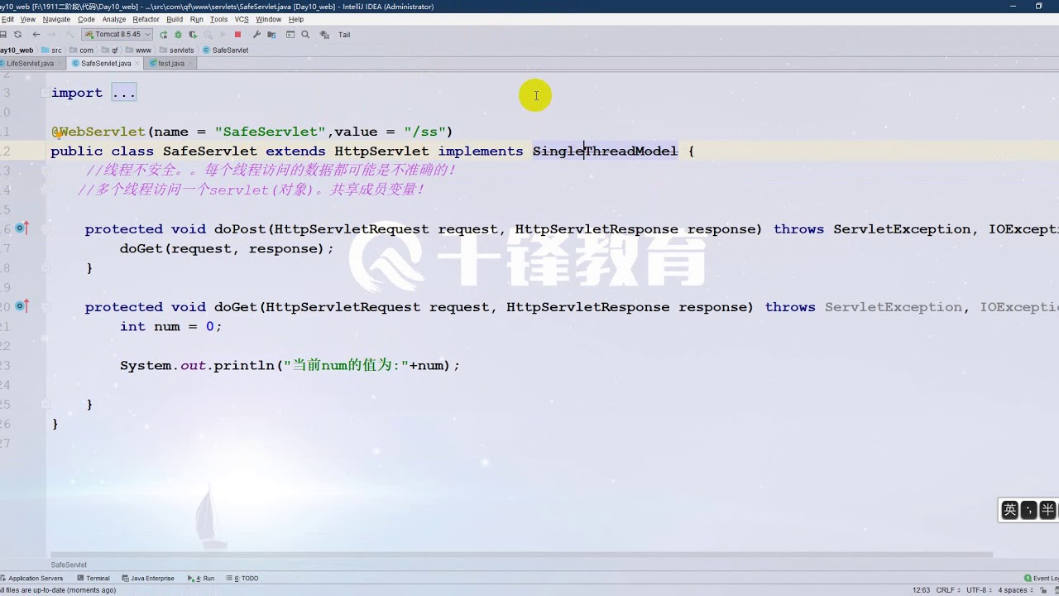Switch to the SafeServlet.java tab
The image size is (1059, 596).
(x=106, y=63)
